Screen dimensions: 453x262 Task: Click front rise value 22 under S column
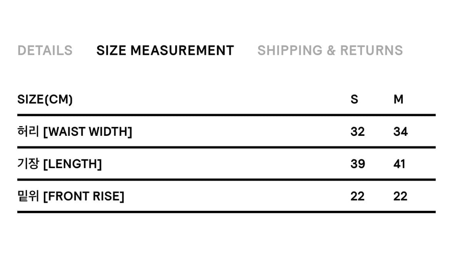coord(358,196)
